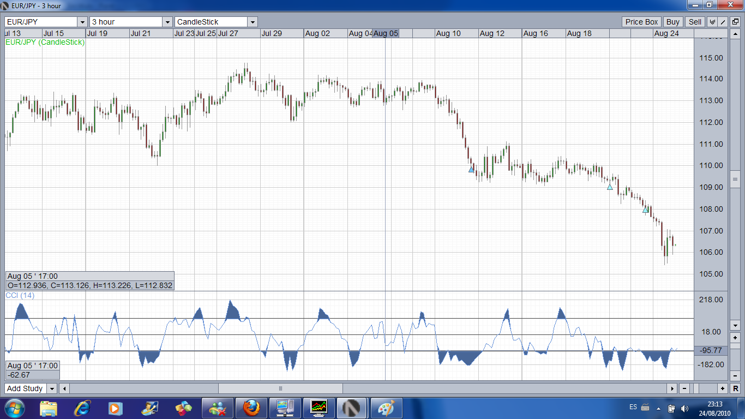Zoom out horizontally with the minus button

click(x=683, y=388)
